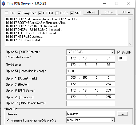Click log line 'DHCPc:discovering for another DHCPd on LAN'
Viewport: 136px width, 125px height.
pyautogui.click(x=42, y=19)
